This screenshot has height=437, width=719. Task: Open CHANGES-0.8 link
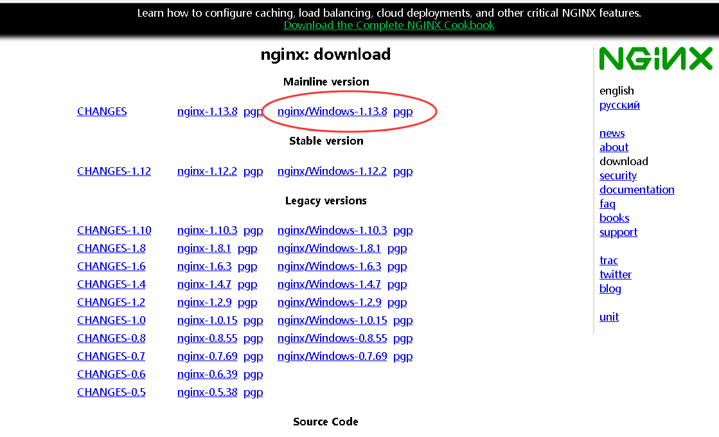pyautogui.click(x=111, y=338)
